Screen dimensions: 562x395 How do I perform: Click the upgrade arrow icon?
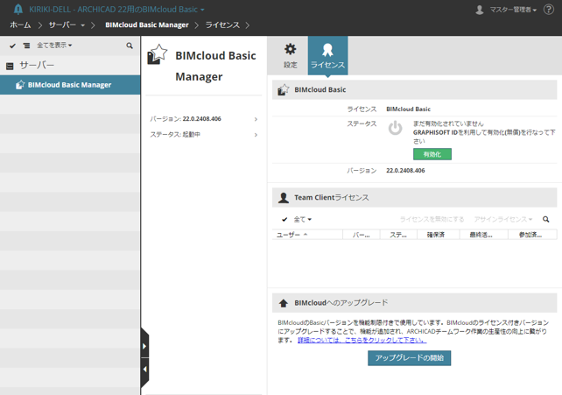pos(283,303)
